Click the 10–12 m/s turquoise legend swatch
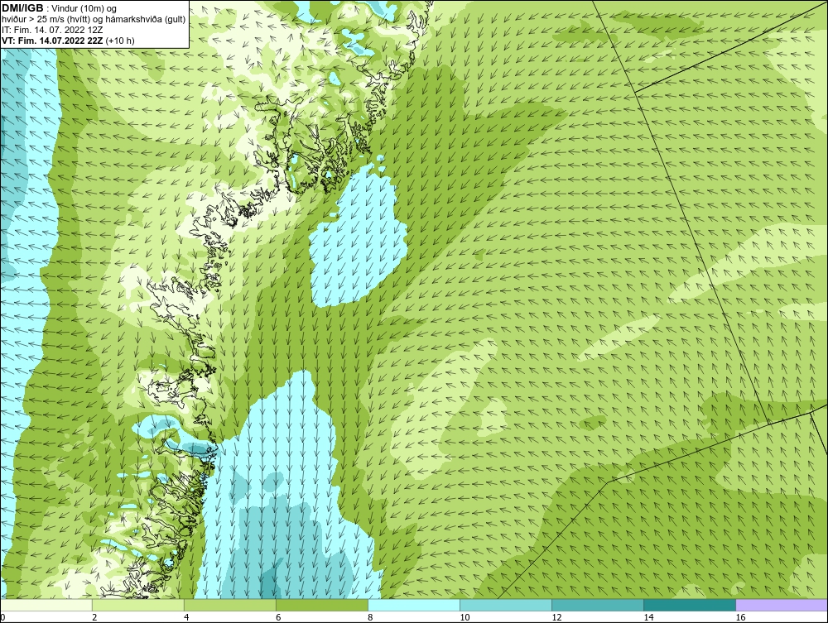Viewport: 828px width, 623px height. click(506, 605)
